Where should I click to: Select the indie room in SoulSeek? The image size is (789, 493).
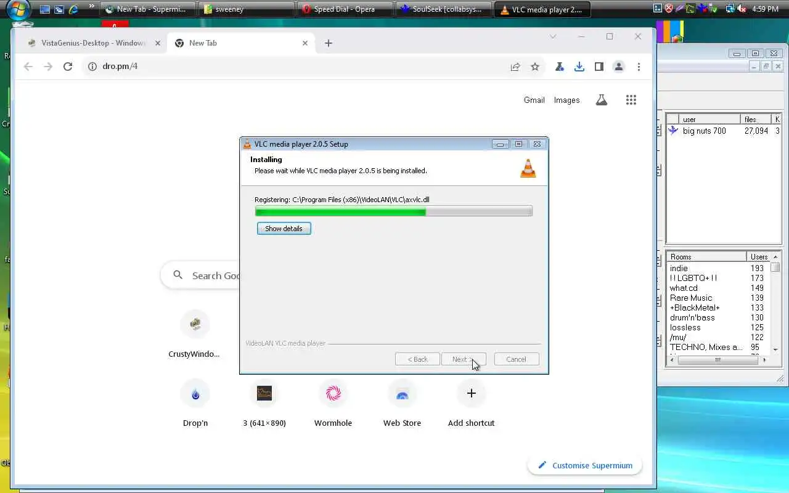click(679, 268)
